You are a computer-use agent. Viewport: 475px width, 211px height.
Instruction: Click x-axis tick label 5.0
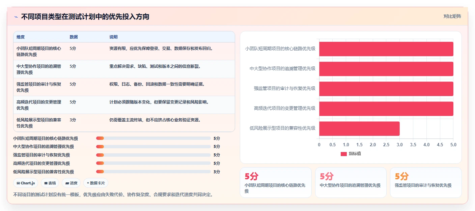[453, 145]
